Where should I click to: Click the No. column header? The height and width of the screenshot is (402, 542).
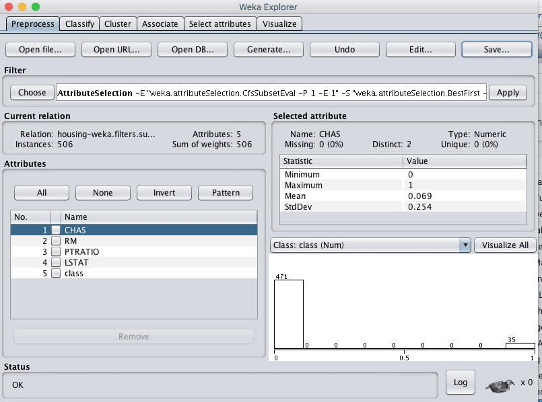point(30,216)
